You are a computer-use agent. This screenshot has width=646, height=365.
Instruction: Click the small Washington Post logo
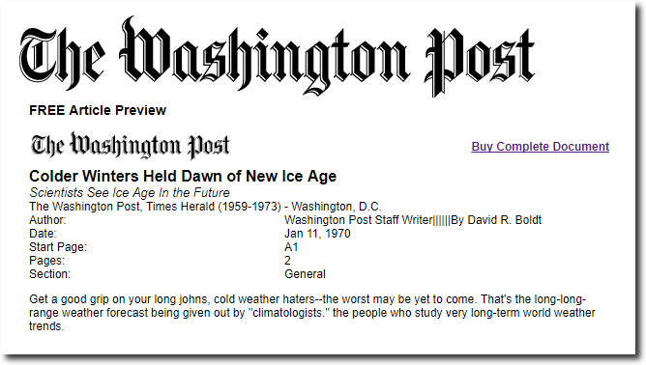pyautogui.click(x=130, y=145)
